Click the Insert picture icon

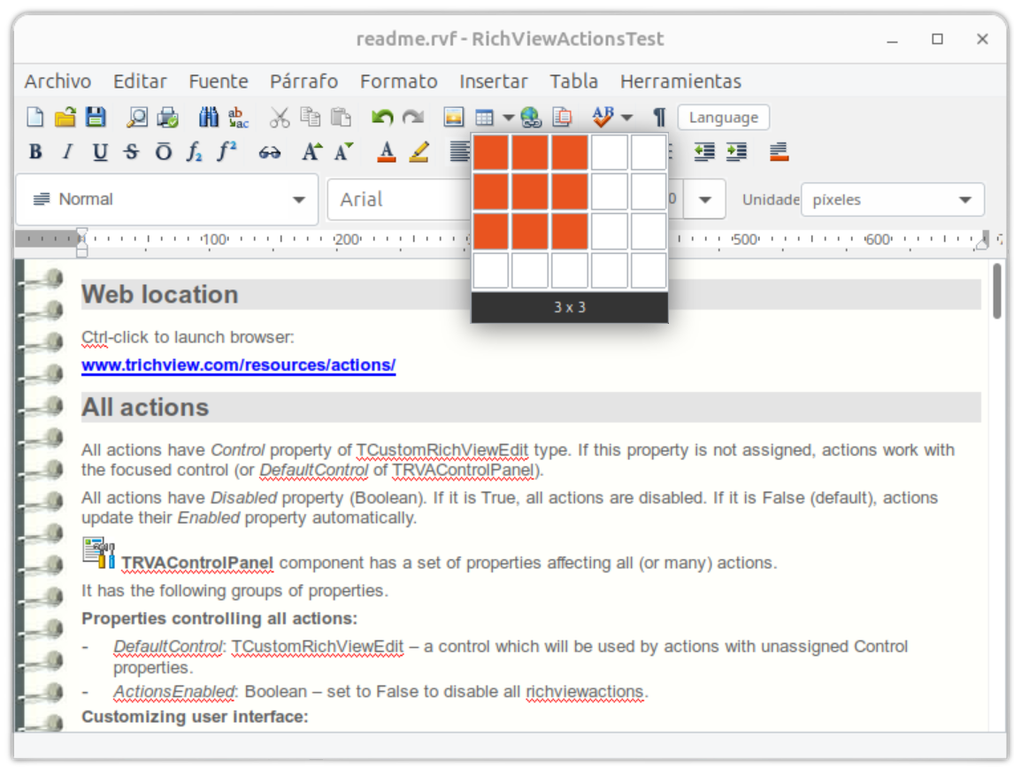453,117
